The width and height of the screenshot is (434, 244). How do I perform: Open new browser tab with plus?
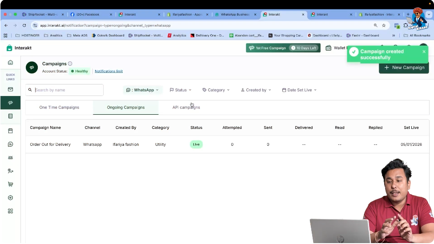[408, 14]
